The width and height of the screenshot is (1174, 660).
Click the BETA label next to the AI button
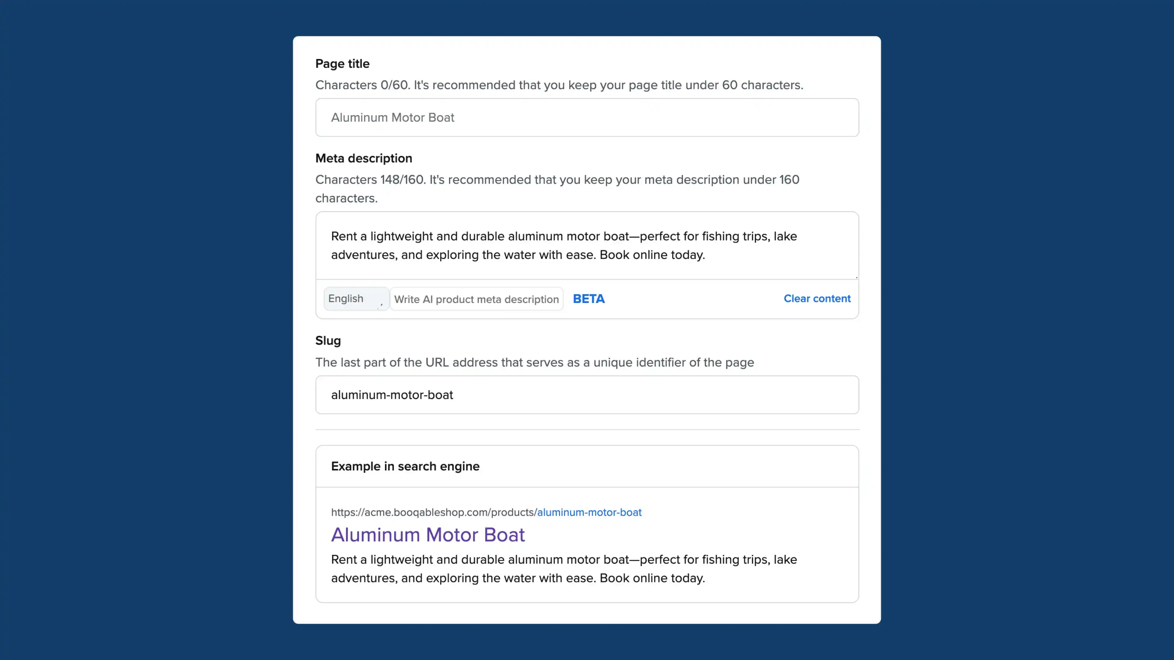(588, 299)
